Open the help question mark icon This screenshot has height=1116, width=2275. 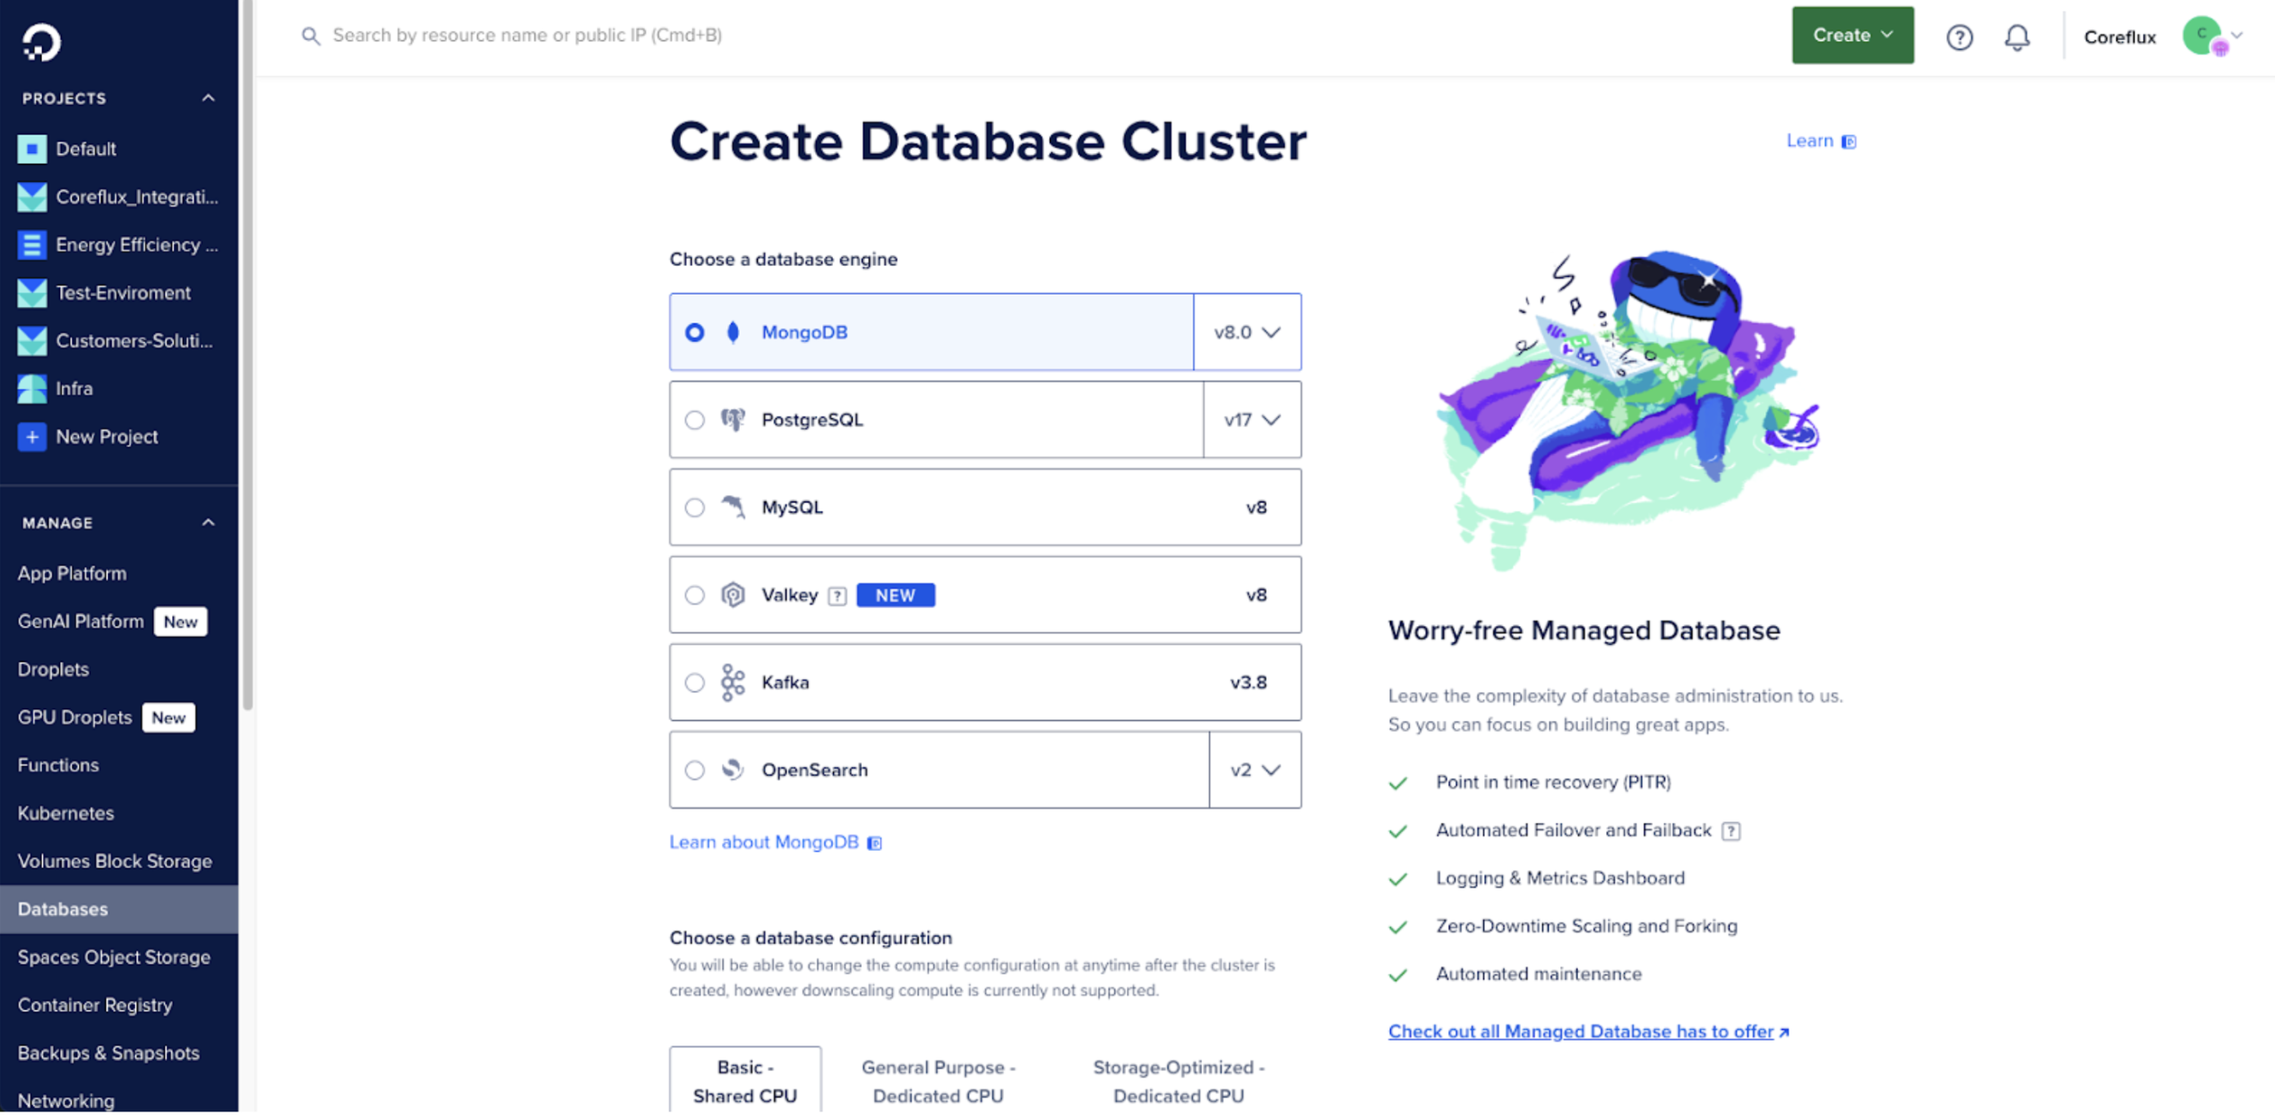click(1960, 37)
